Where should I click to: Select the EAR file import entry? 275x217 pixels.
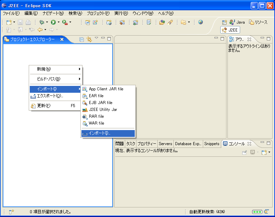(x=96, y=96)
